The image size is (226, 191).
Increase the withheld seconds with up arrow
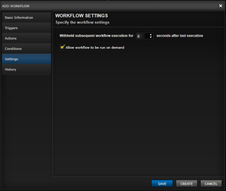point(151,34)
